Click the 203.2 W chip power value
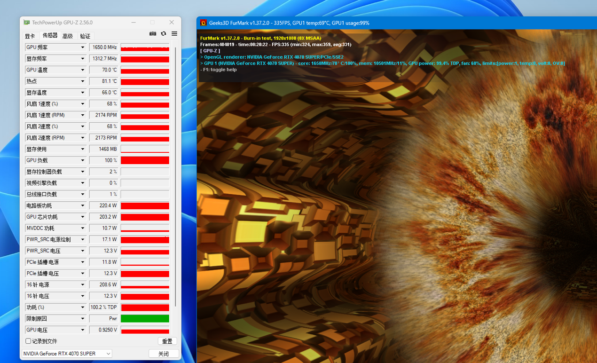The height and width of the screenshot is (363, 597). coord(103,217)
